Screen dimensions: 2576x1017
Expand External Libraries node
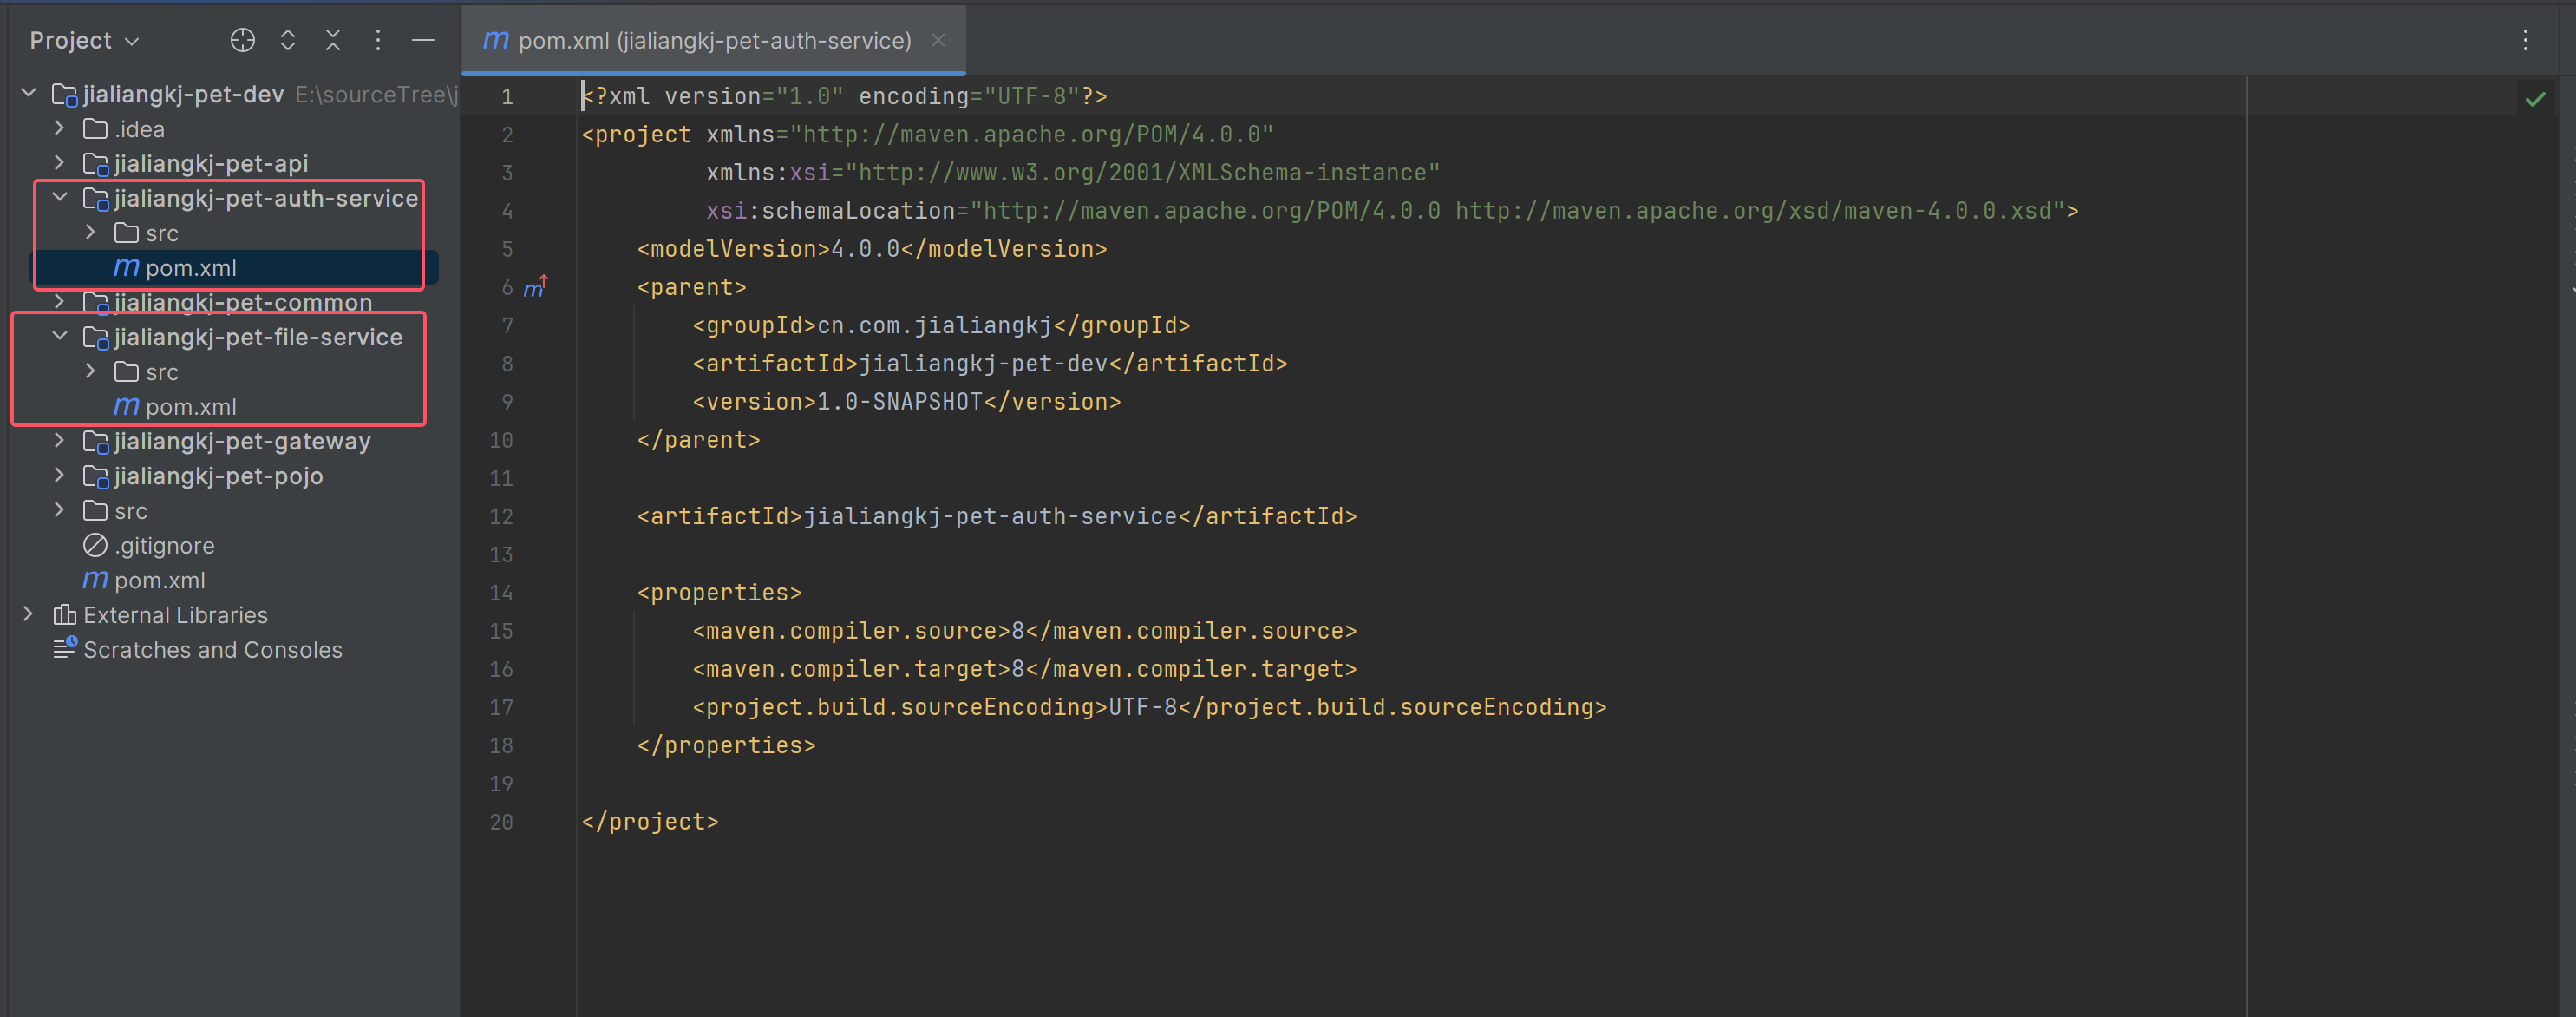[x=29, y=615]
